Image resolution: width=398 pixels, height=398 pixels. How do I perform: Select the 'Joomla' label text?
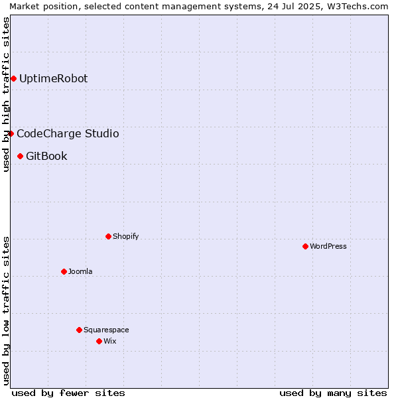pyautogui.click(x=80, y=271)
